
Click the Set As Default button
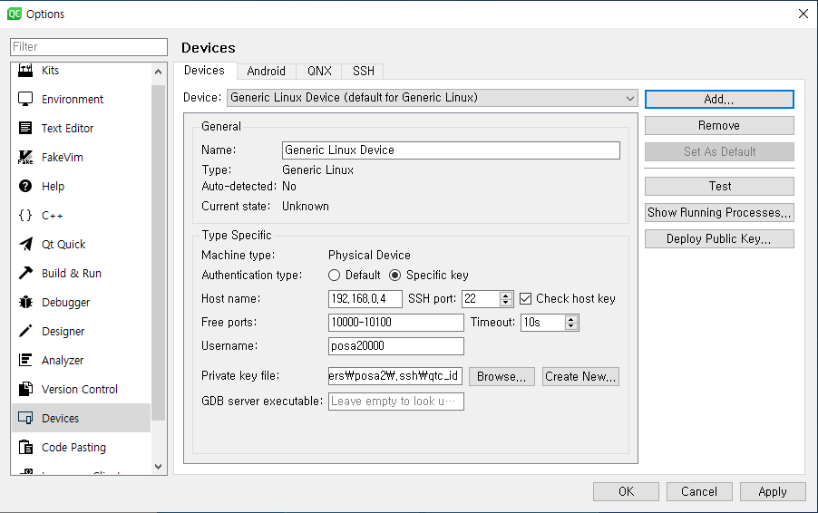click(719, 151)
